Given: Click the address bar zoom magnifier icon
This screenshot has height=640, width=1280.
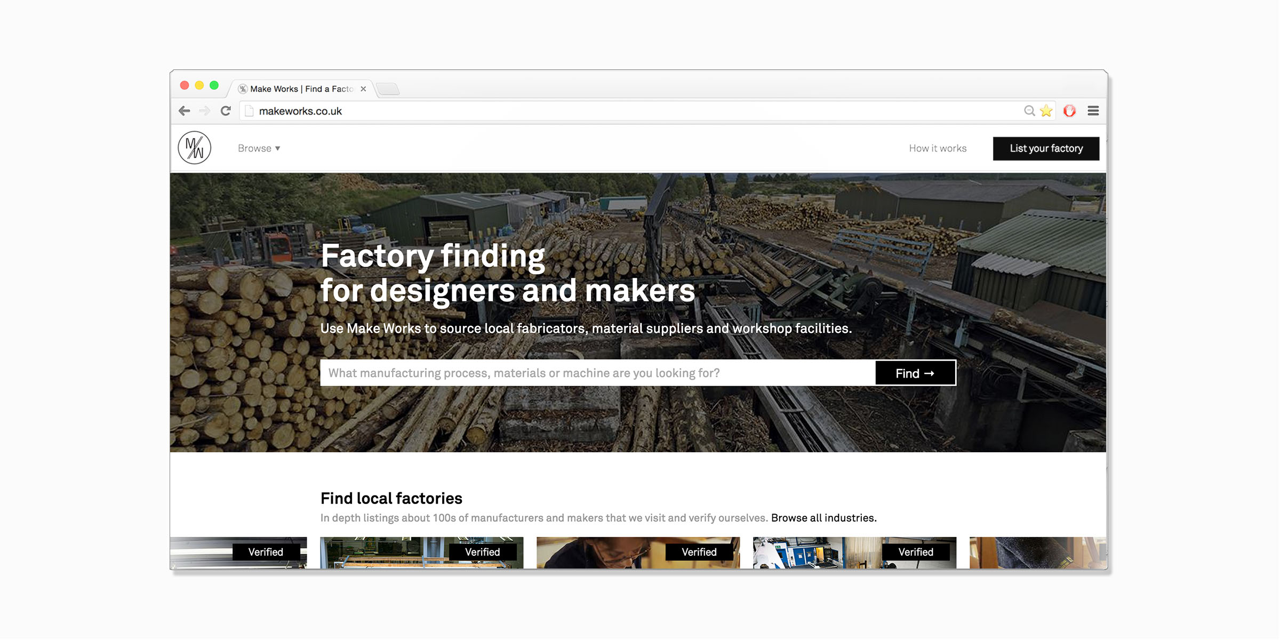Looking at the screenshot, I should (1029, 111).
